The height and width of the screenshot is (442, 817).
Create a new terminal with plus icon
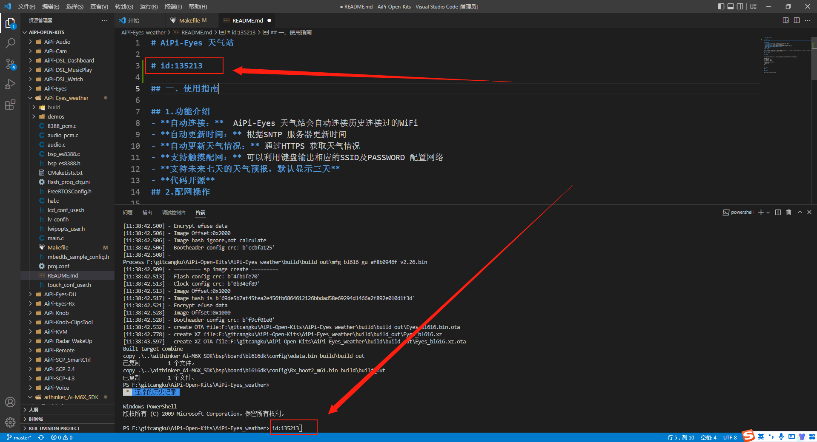pos(761,212)
